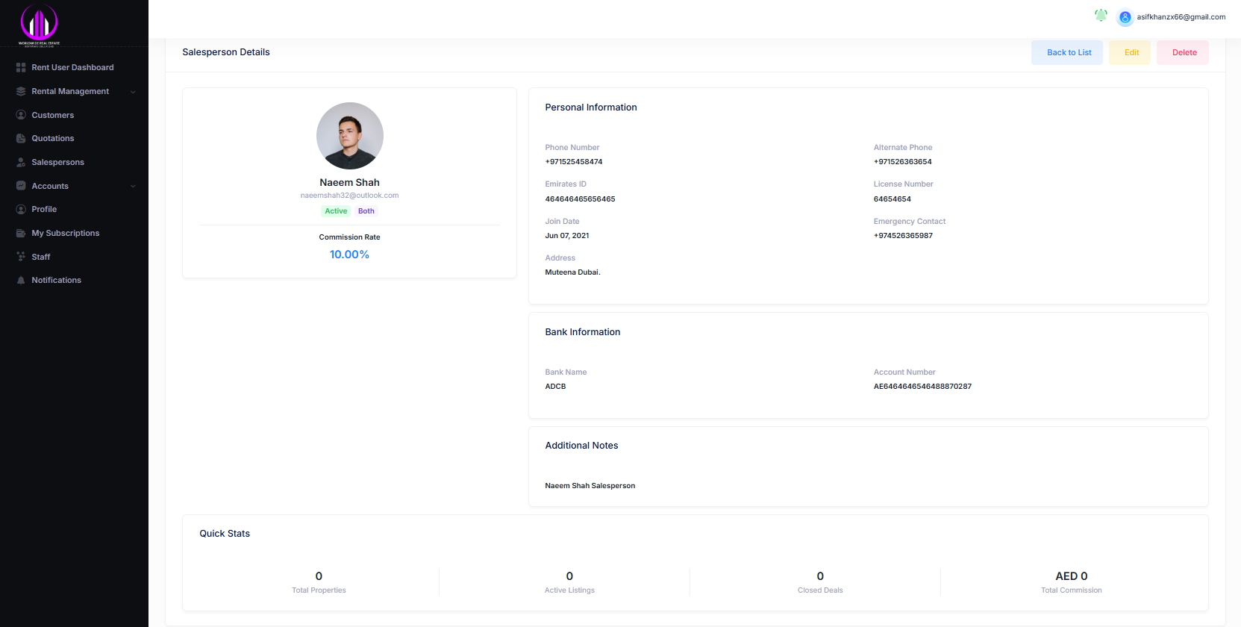1241x627 pixels.
Task: Open the green notification bell in header
Action: [x=1101, y=15]
